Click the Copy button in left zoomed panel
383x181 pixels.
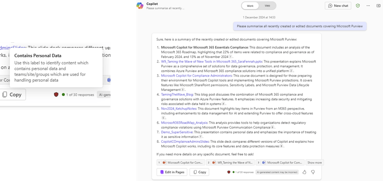click(12, 95)
